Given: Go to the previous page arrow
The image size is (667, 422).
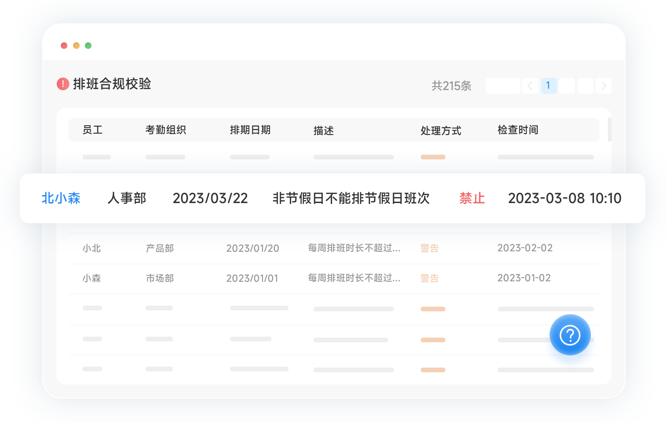Looking at the screenshot, I should tap(530, 86).
